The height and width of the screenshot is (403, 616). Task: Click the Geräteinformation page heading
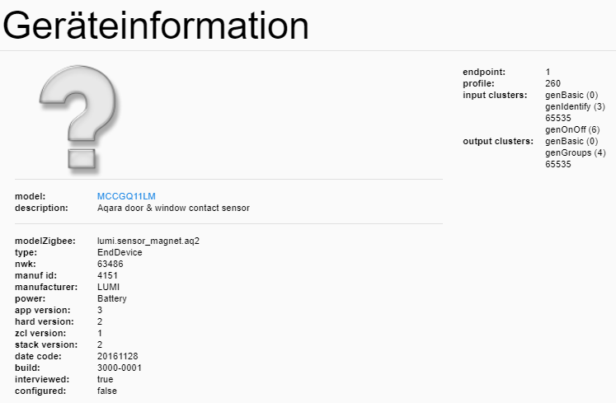pyautogui.click(x=156, y=26)
